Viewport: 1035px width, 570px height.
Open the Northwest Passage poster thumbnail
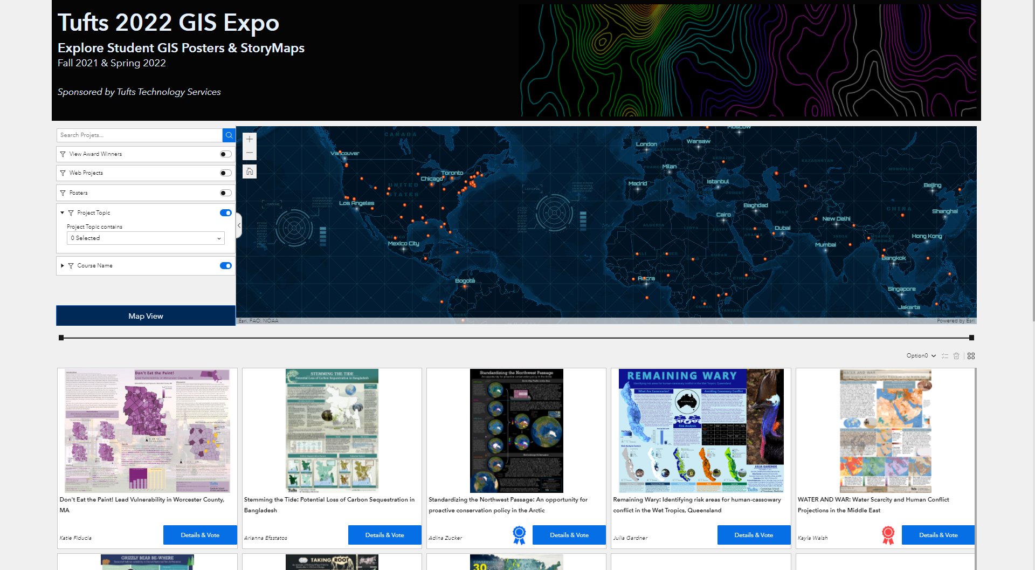click(x=516, y=431)
